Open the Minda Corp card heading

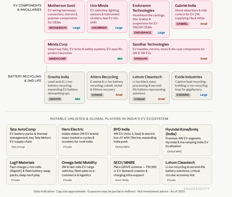pos(58,44)
